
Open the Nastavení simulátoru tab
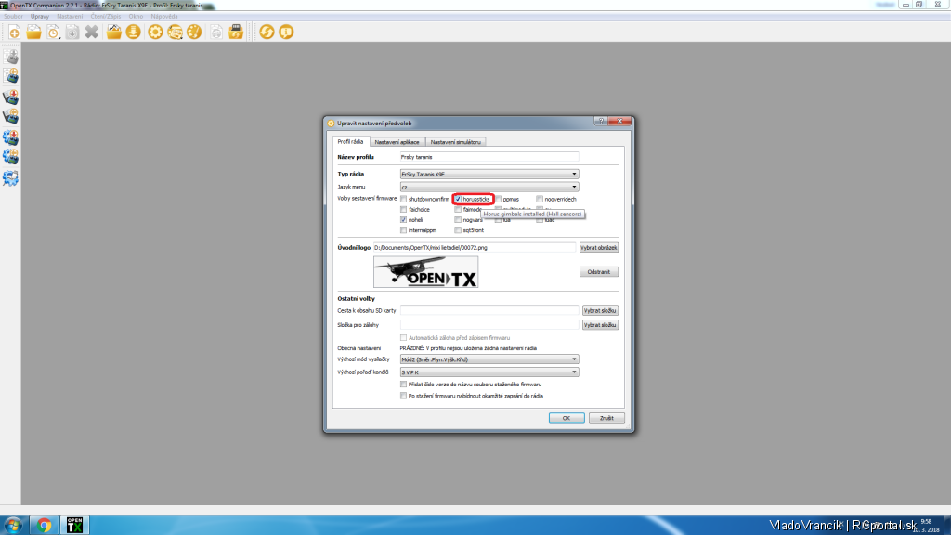coord(455,142)
